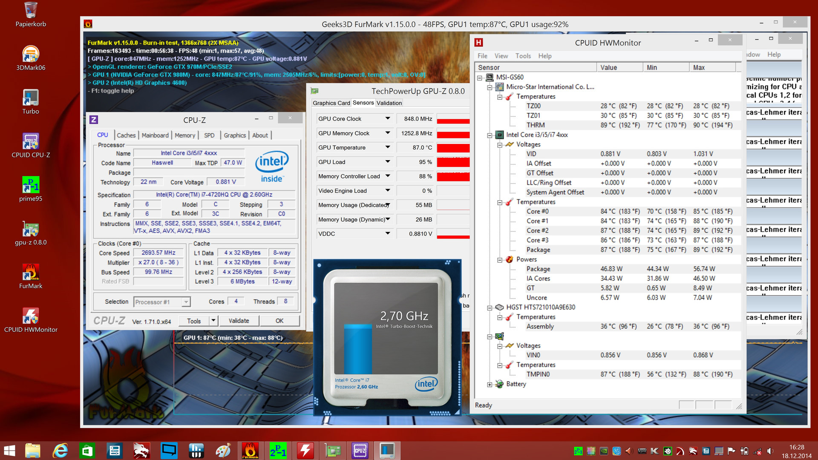Image resolution: width=818 pixels, height=460 pixels.
Task: Open GPU Memory Clock sensor dropdown
Action: 388,133
